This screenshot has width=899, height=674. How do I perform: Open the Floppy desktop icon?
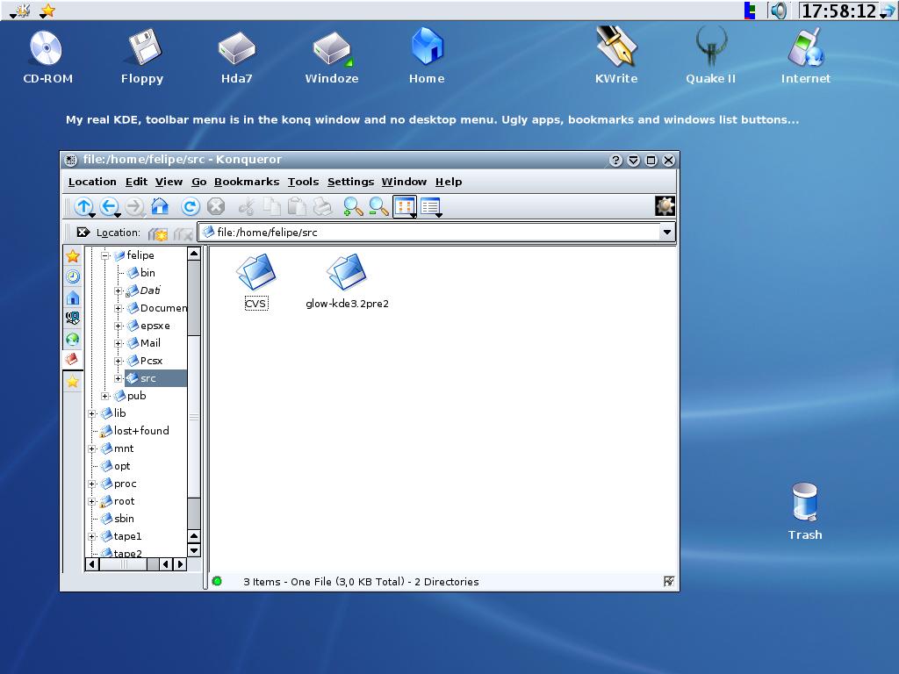point(142,56)
